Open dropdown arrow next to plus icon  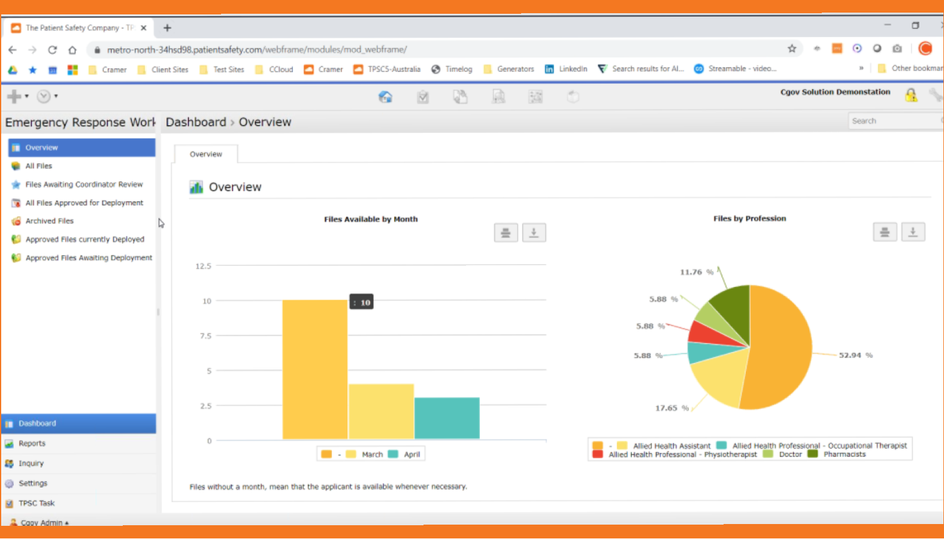[x=27, y=96]
